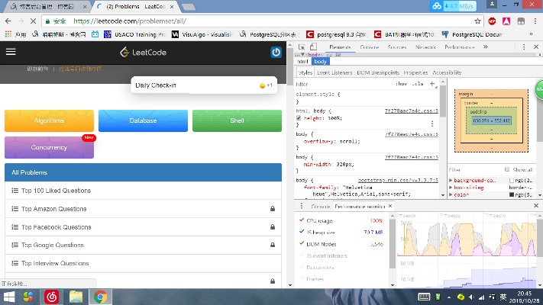Switch to the Network tab in DevTools
This screenshot has height=305, width=543.
pyautogui.click(x=425, y=47)
